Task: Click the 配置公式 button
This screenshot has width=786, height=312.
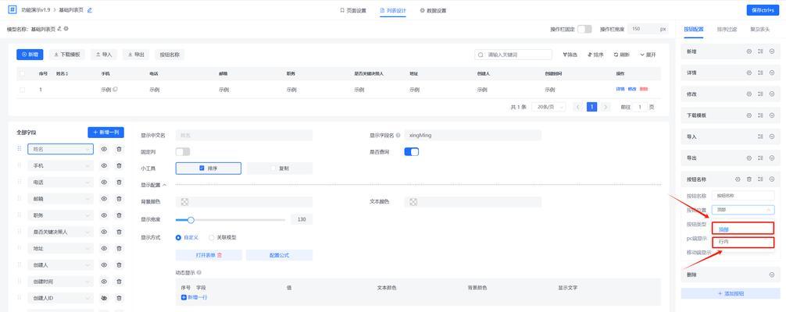Action: click(x=279, y=255)
